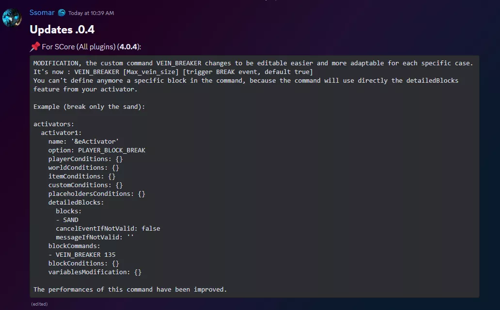Click the "performances of this command" sentence
This screenshot has height=310, width=500.
pos(130,290)
